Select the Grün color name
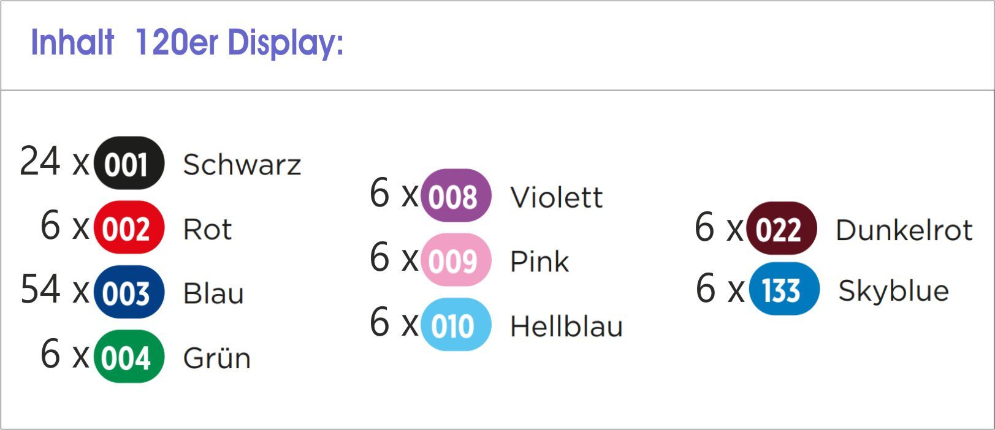 pos(217,358)
